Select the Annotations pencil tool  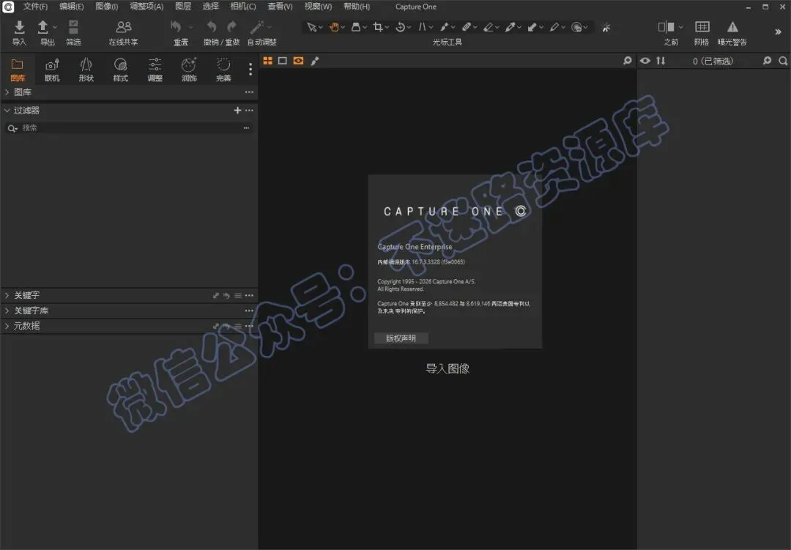(x=554, y=27)
